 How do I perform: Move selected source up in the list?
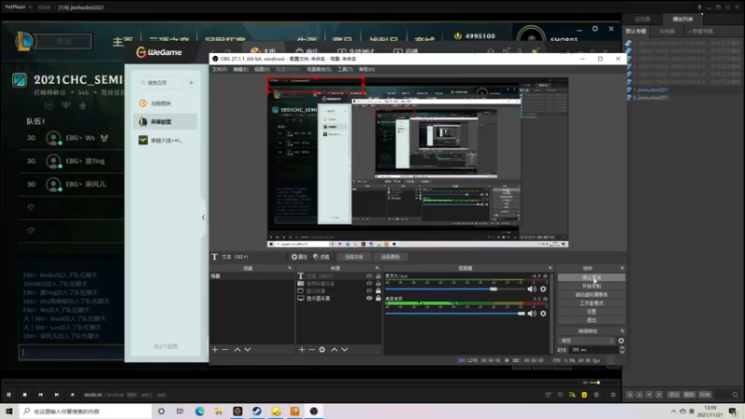(334, 350)
